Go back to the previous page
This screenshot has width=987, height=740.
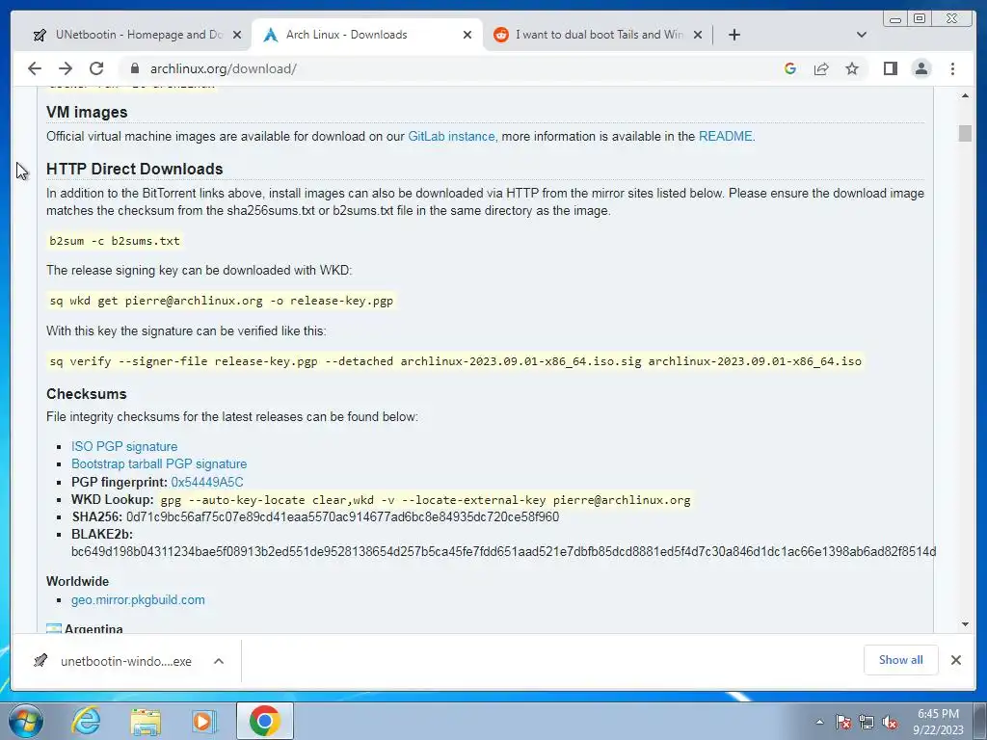pos(35,68)
